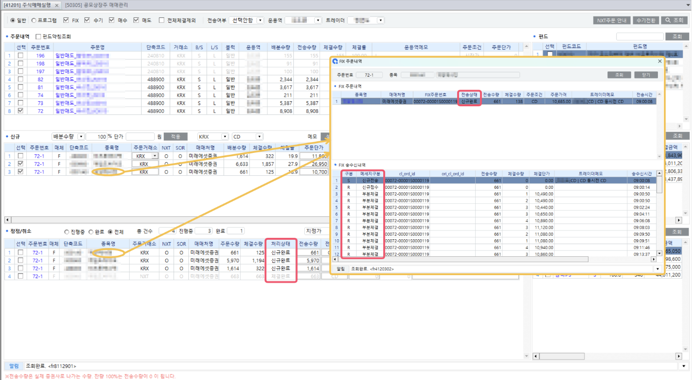Click the NXT주문 안내 button
This screenshot has height=380, width=692.
[x=611, y=20]
